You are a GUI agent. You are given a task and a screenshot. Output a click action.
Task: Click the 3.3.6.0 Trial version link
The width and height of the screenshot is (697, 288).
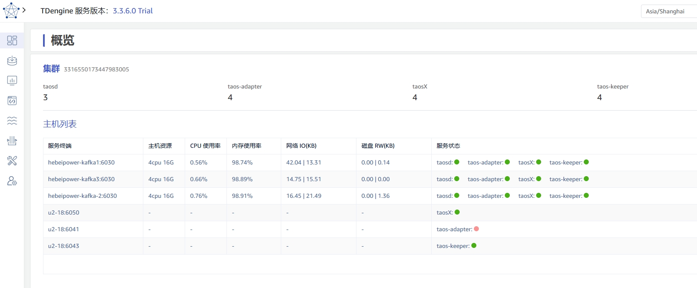[x=132, y=11]
